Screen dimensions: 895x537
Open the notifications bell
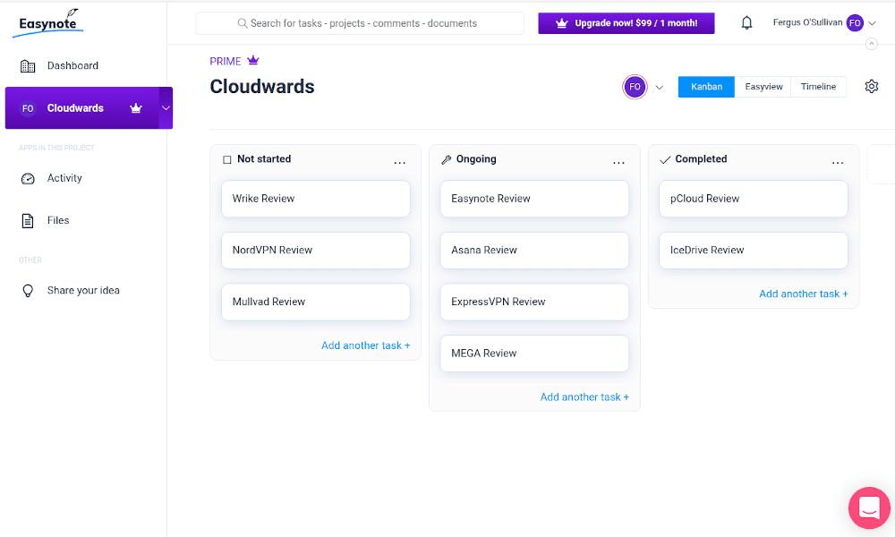pos(746,23)
